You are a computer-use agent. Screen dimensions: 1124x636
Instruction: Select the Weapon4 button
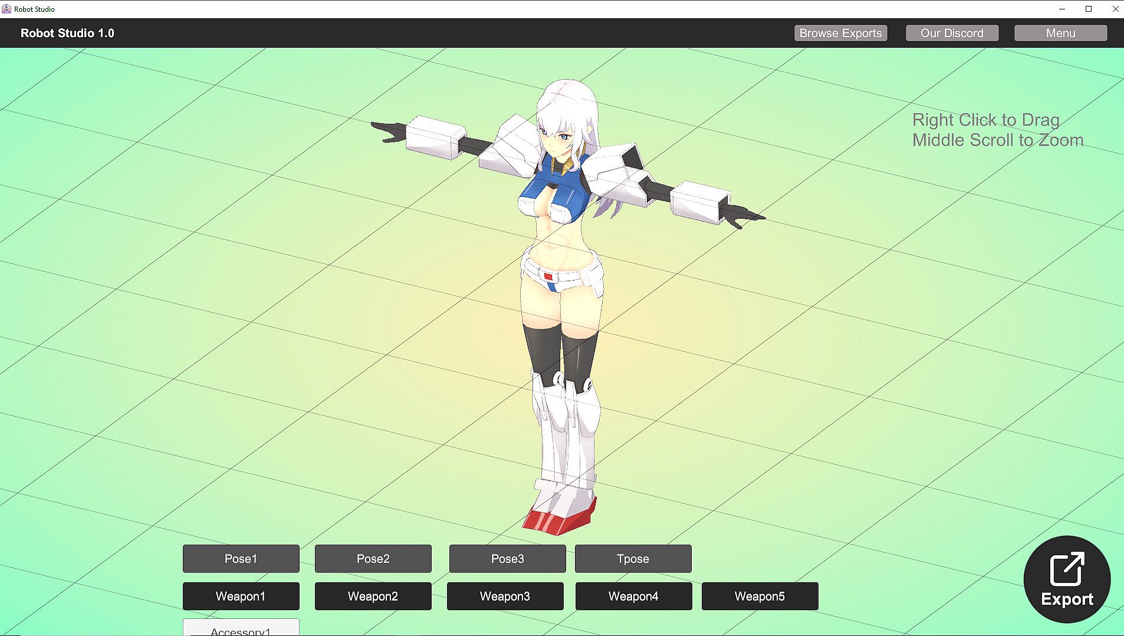[x=634, y=597]
